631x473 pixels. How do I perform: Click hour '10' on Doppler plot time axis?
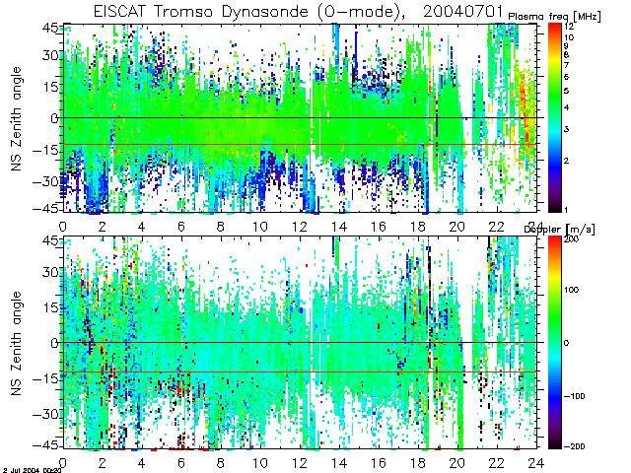pos(260,463)
